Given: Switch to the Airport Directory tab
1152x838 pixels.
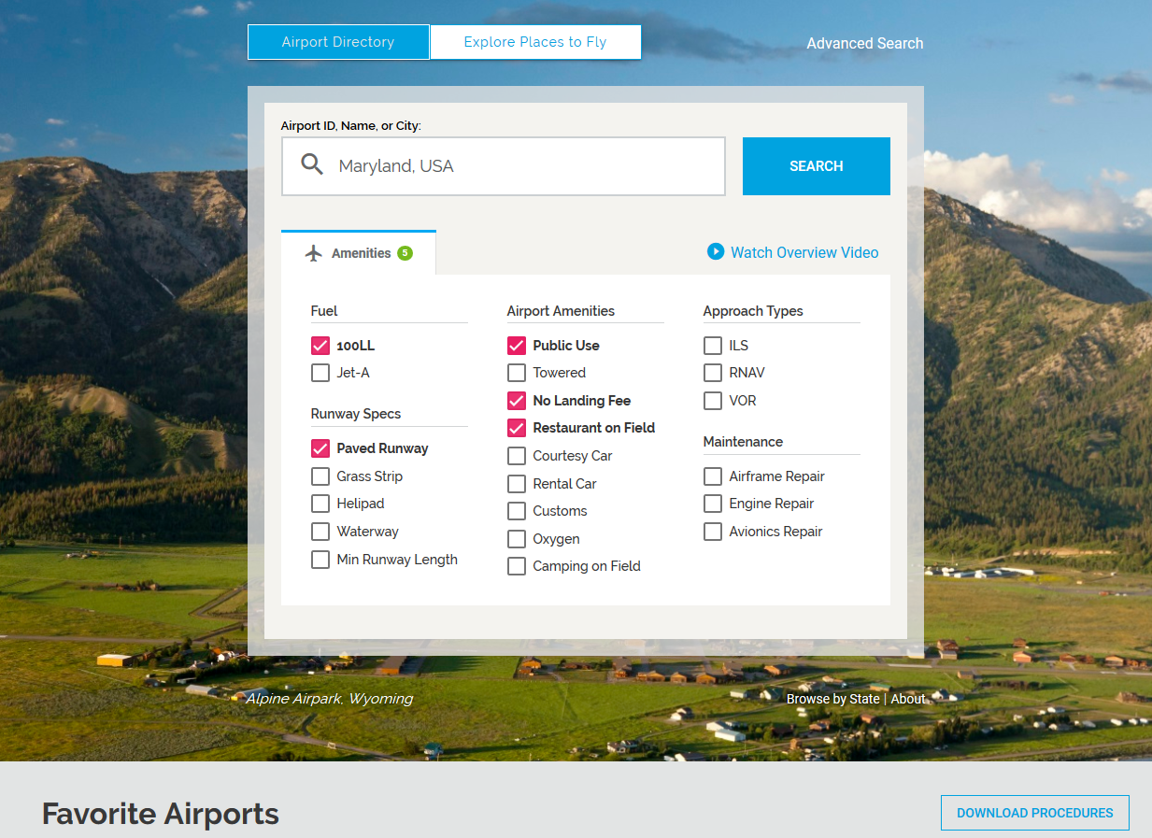Looking at the screenshot, I should click(x=338, y=42).
